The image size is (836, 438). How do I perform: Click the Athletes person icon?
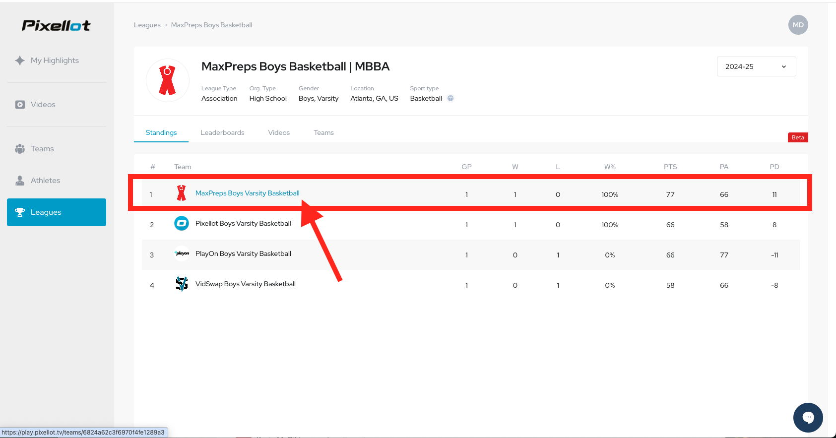click(20, 181)
